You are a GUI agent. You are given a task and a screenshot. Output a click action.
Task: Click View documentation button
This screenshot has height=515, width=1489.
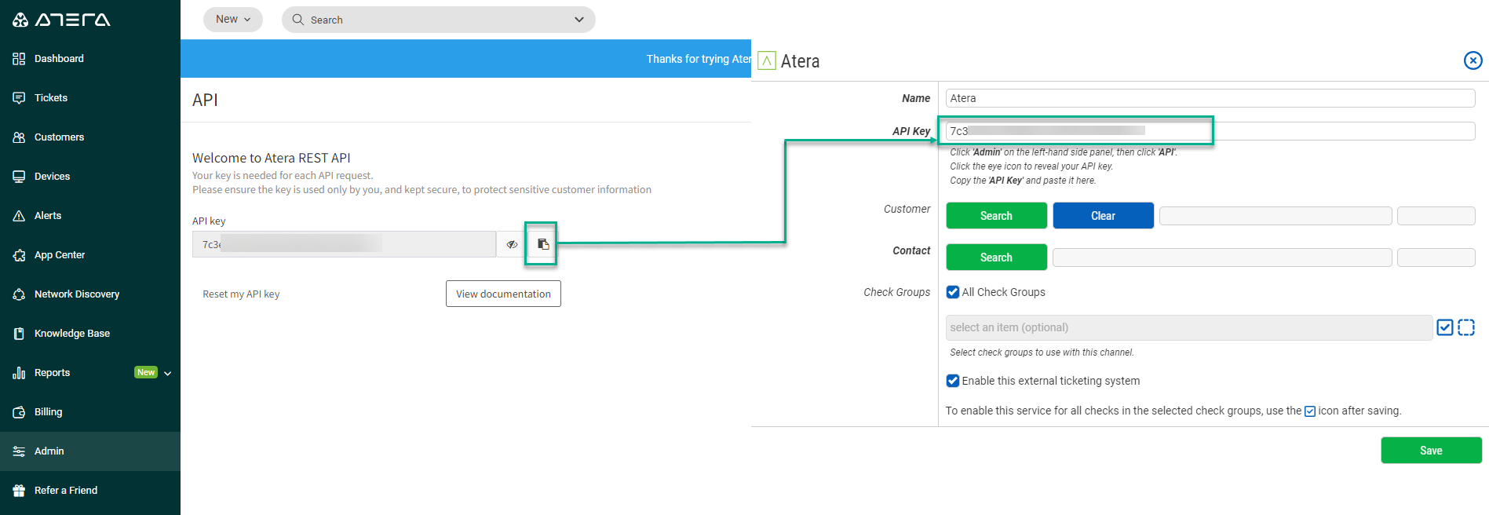503,294
